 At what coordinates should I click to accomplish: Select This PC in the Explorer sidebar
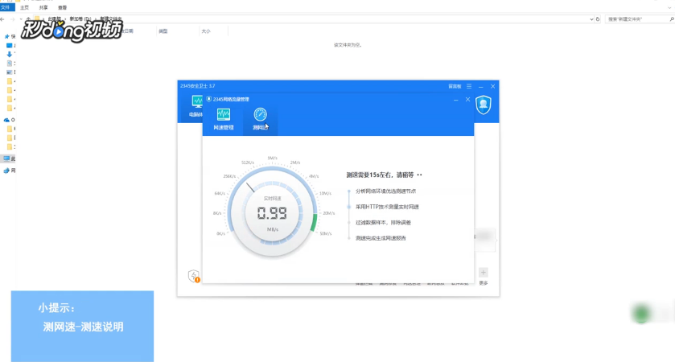tap(6, 158)
